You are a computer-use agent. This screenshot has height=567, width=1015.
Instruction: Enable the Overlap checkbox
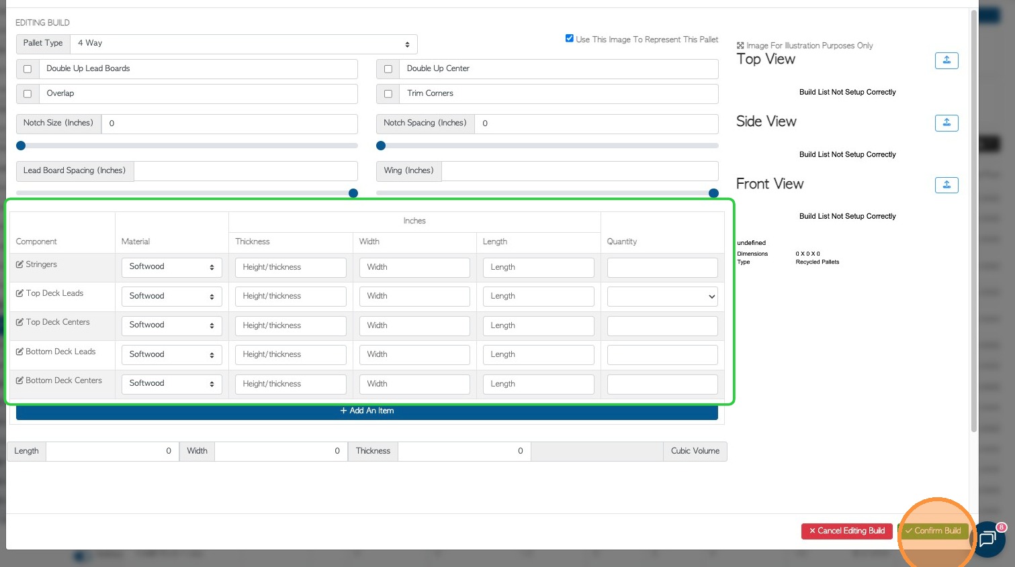[x=28, y=94]
